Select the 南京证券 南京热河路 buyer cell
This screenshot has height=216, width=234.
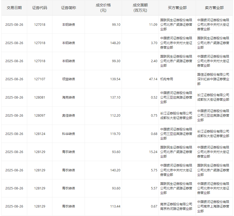[x=176, y=206]
